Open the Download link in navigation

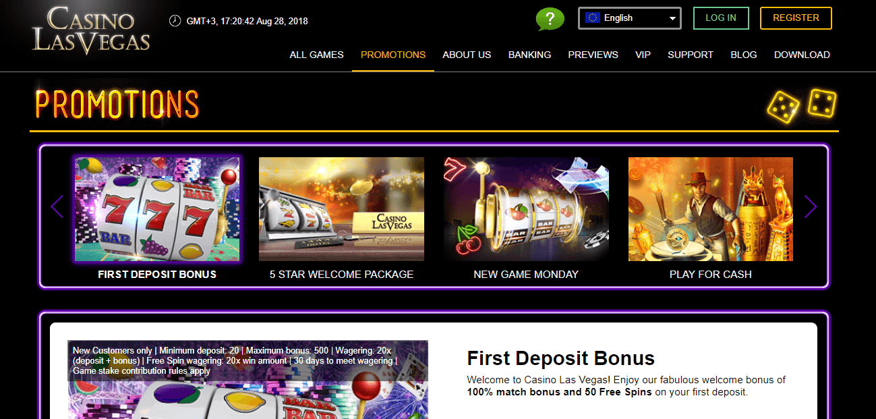click(x=802, y=55)
